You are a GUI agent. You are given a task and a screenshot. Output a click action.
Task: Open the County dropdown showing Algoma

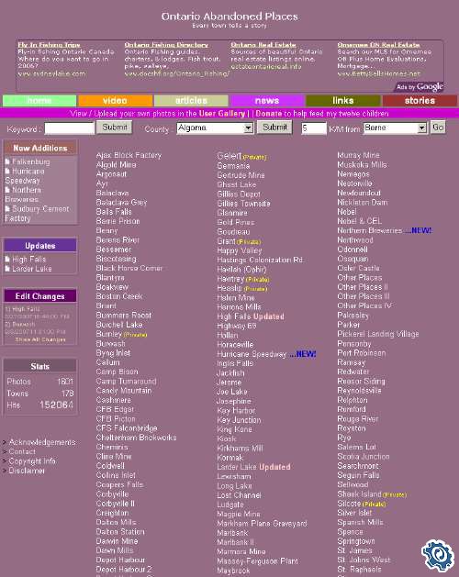215,128
